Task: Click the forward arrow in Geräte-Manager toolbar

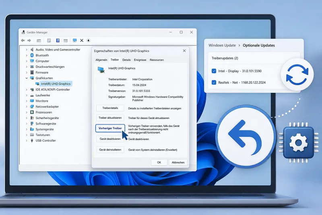Action: click(29, 40)
